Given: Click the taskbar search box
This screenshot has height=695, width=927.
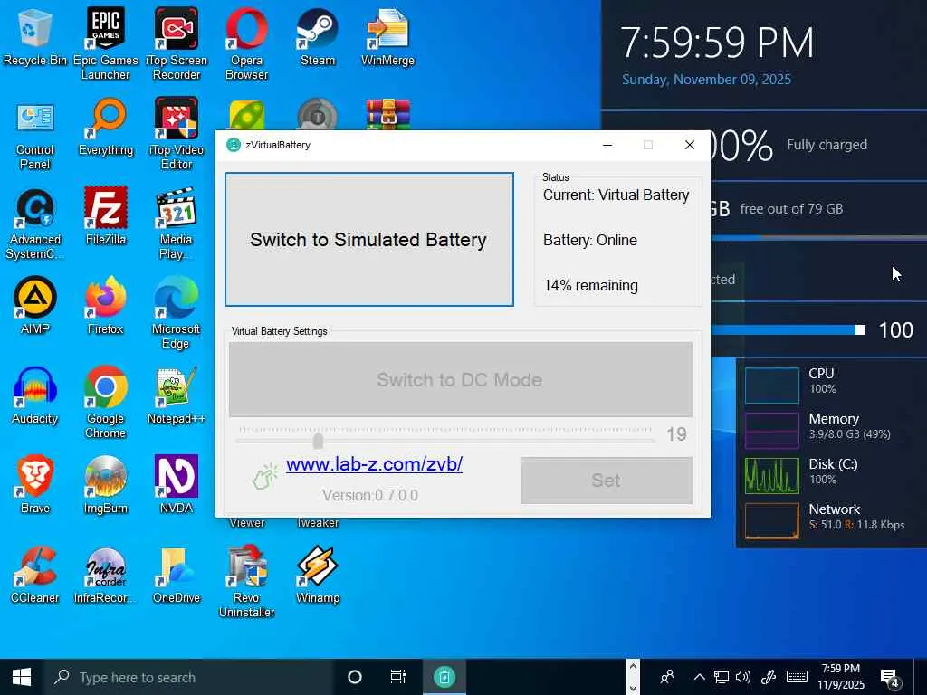Looking at the screenshot, I should tap(189, 677).
